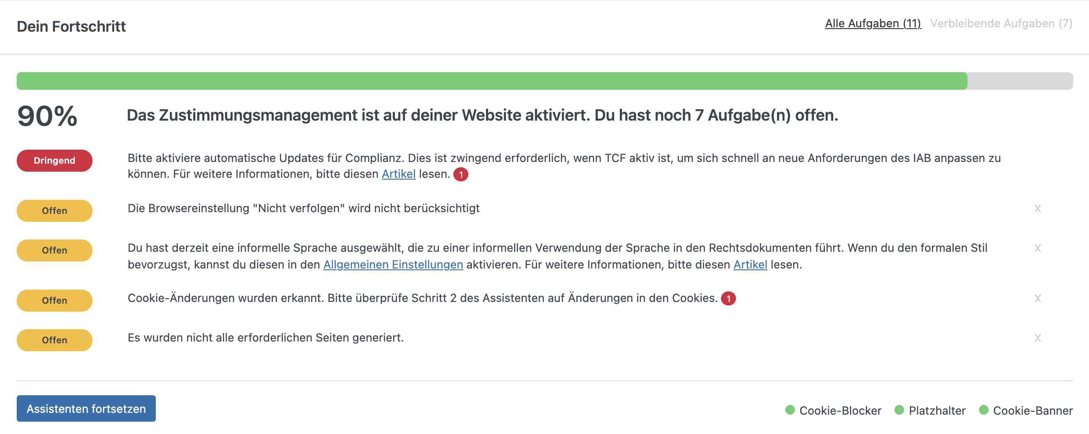Viewport: 1089px width, 434px height.
Task: Click red badge after automatic updates notice
Action: coord(461,175)
